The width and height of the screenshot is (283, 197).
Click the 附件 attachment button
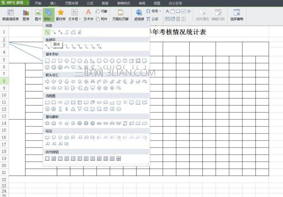coord(102,19)
